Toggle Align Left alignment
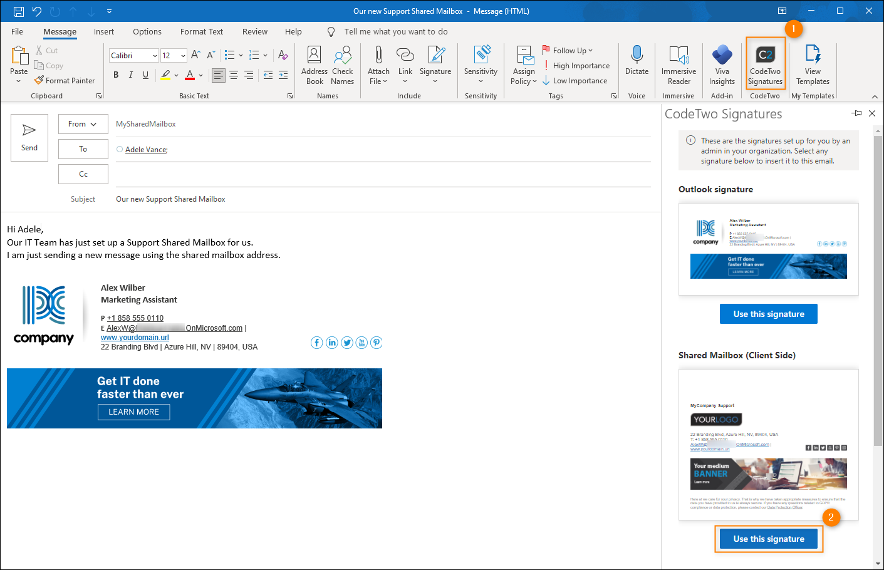The width and height of the screenshot is (884, 570). pyautogui.click(x=218, y=75)
